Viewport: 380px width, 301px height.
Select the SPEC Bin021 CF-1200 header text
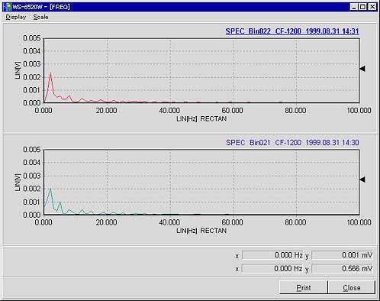pyautogui.click(x=292, y=143)
